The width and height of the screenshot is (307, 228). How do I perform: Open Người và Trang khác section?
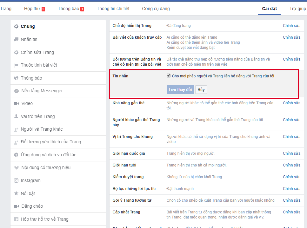click(x=58, y=129)
